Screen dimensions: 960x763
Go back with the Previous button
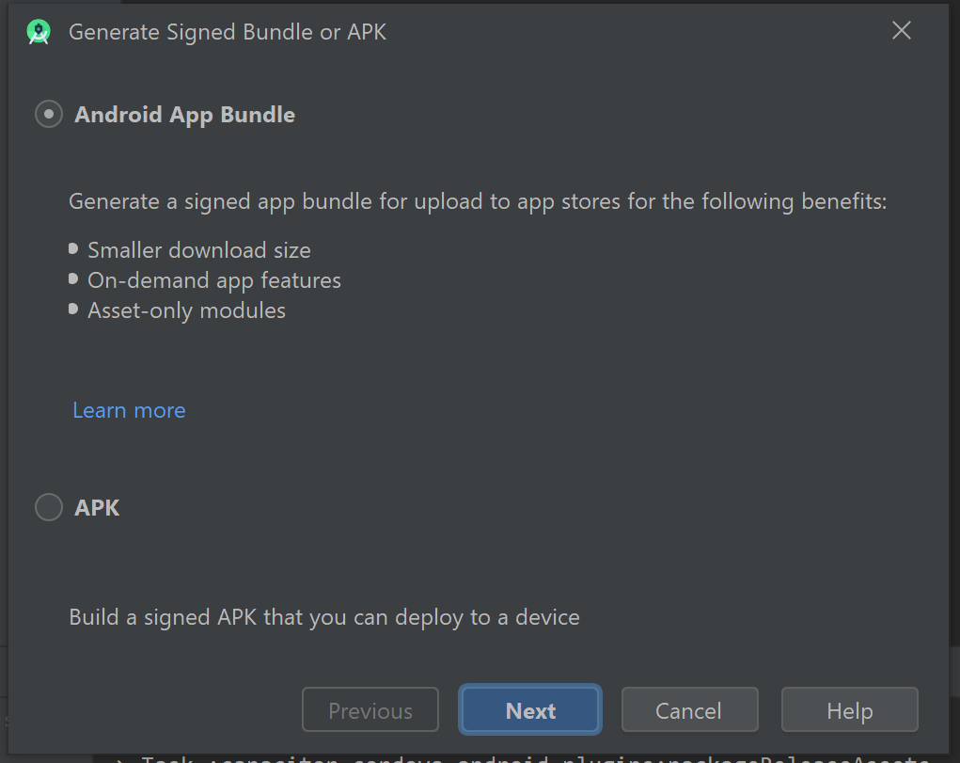tap(370, 709)
